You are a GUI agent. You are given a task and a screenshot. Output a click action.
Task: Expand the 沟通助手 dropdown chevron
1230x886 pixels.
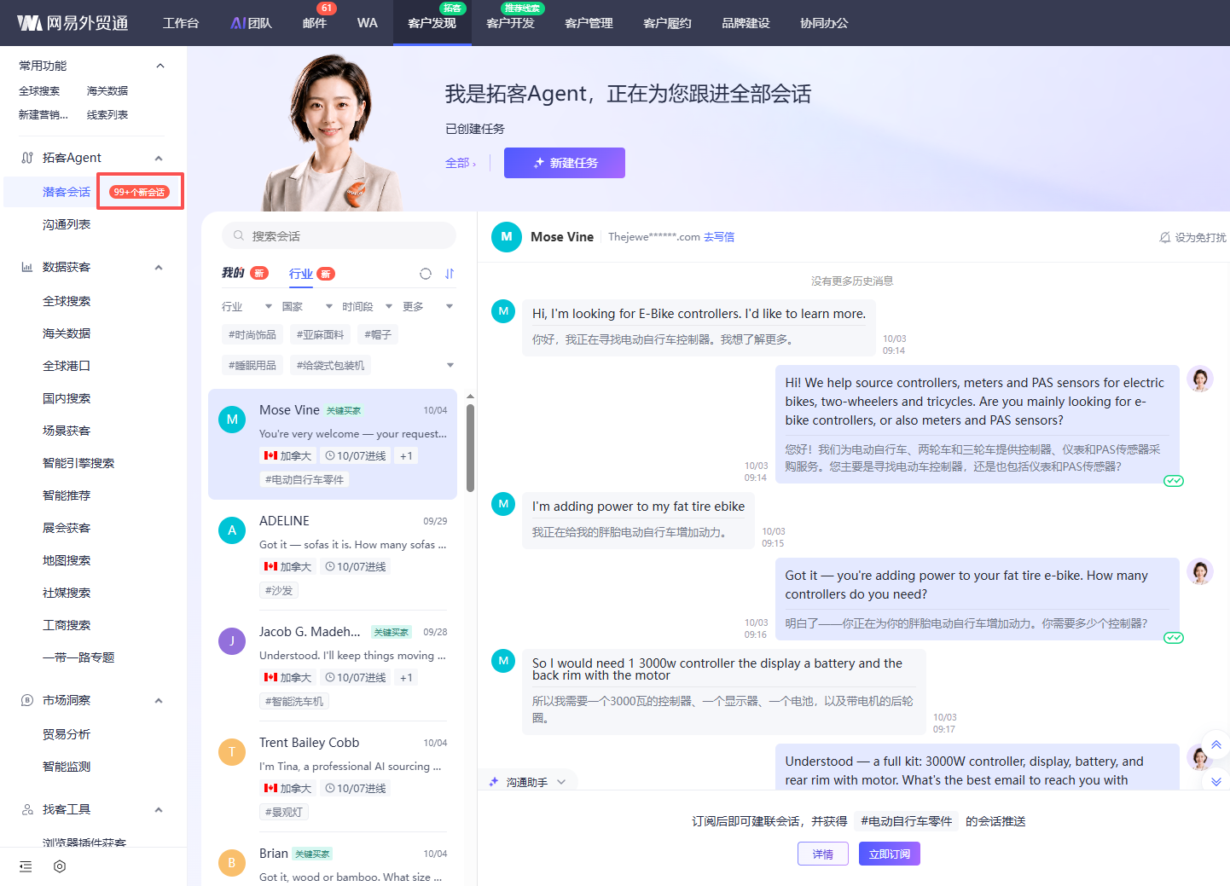pos(560,782)
